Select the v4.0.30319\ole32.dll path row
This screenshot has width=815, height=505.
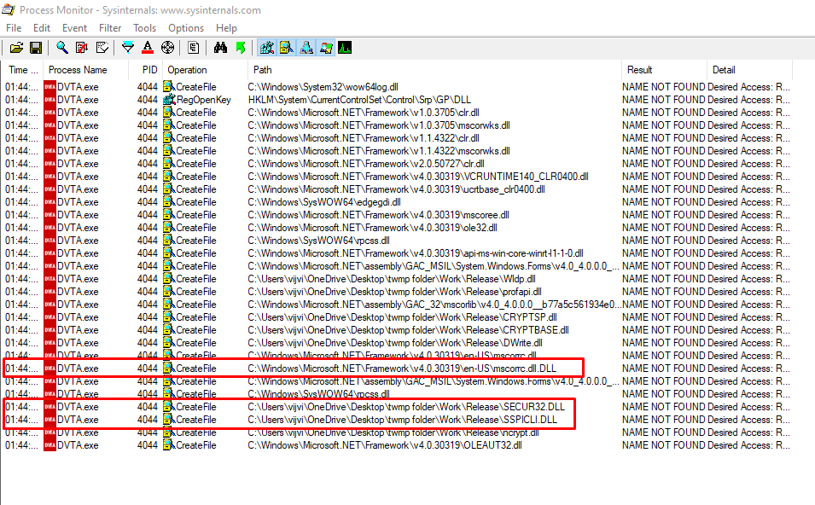(x=372, y=228)
